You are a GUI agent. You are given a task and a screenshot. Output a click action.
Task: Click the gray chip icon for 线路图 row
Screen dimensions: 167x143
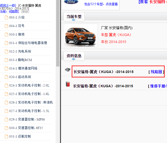tap(68, 70)
